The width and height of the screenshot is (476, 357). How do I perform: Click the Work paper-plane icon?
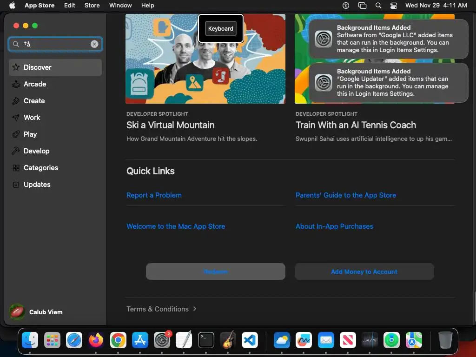(16, 118)
